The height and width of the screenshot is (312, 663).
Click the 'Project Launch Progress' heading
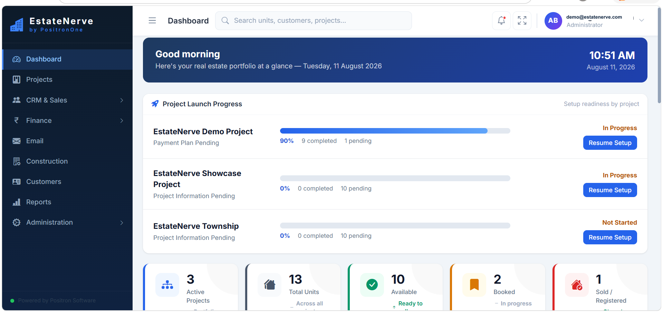[202, 104]
